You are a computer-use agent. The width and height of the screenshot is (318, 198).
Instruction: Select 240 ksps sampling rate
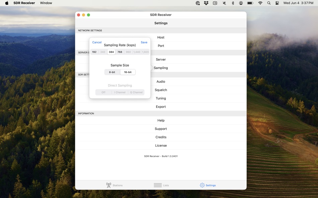coord(103,52)
